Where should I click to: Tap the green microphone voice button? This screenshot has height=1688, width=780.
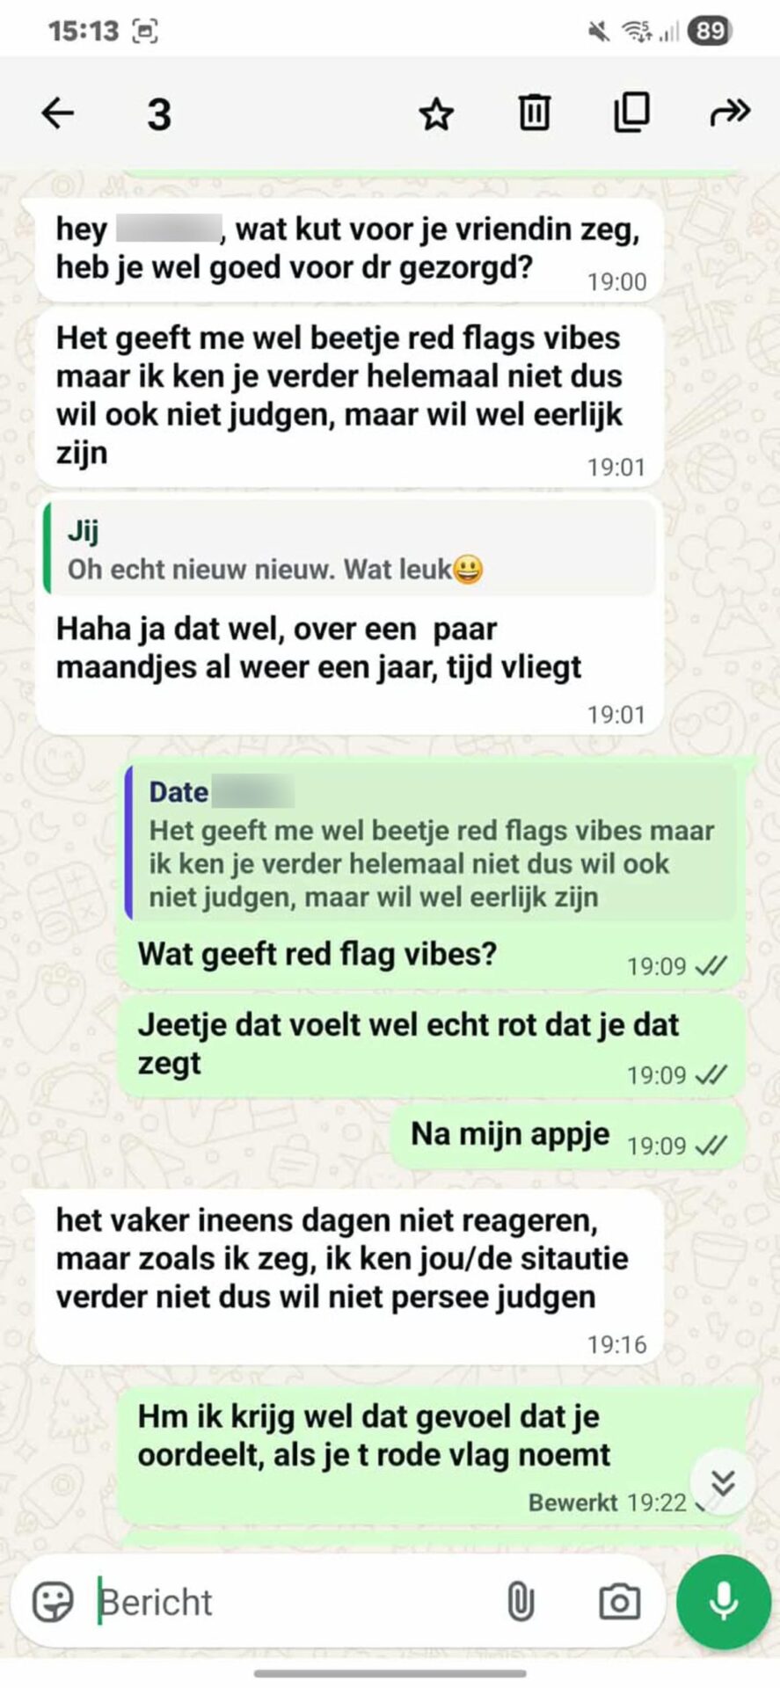(723, 1602)
